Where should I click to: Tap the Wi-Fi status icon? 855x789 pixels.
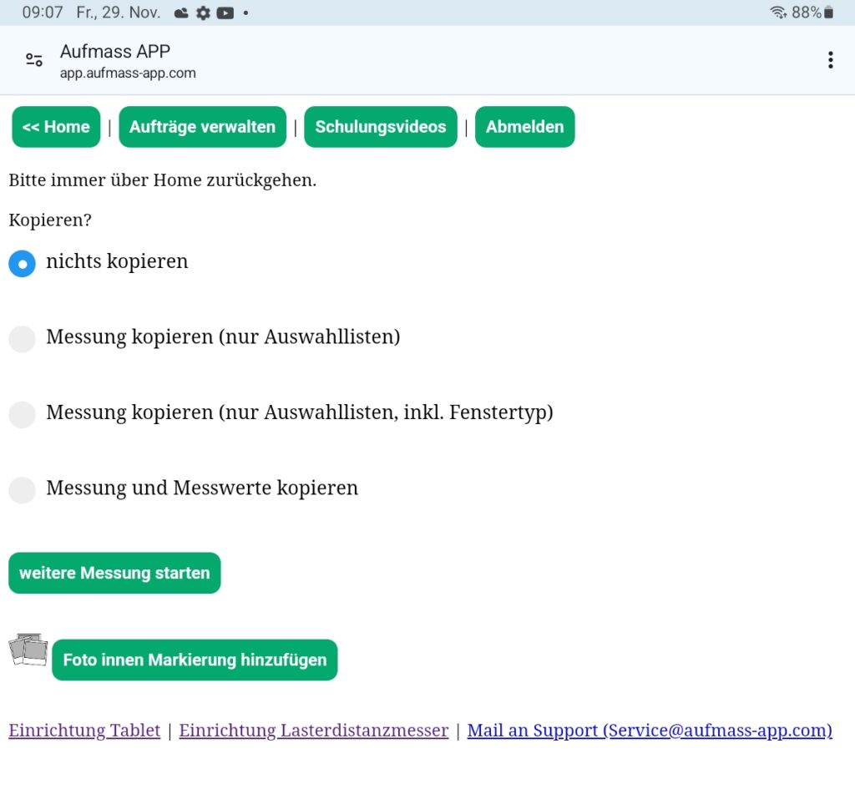(x=778, y=13)
